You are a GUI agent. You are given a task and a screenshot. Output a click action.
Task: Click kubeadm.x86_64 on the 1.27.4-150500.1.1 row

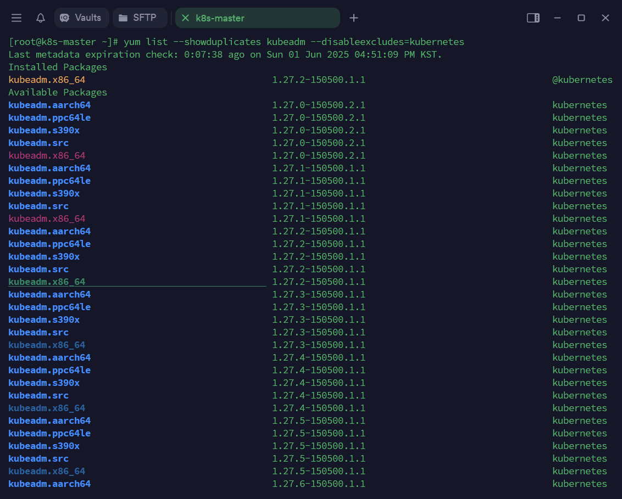(47, 408)
